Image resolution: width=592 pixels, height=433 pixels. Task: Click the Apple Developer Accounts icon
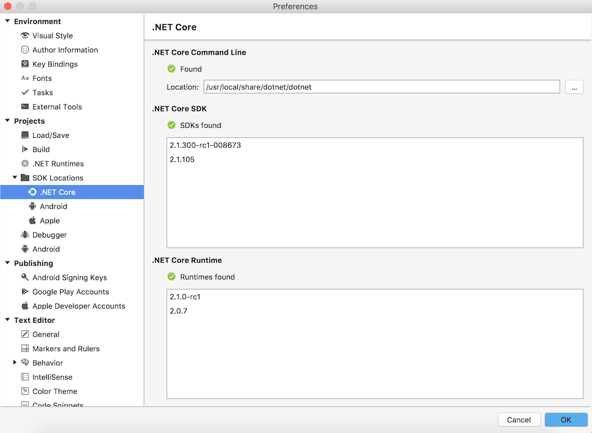pos(25,306)
